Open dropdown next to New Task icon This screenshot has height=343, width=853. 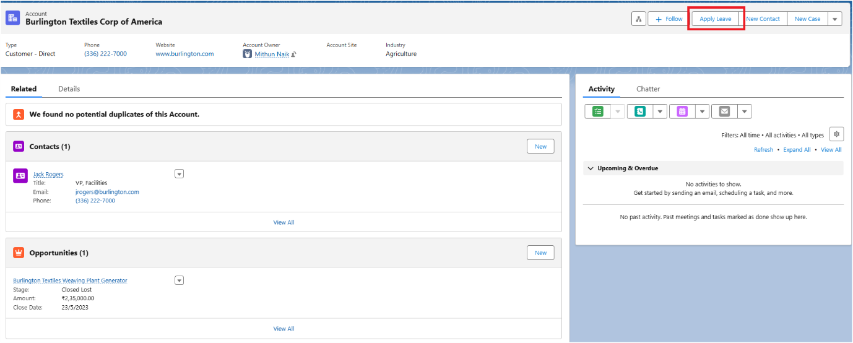pyautogui.click(x=618, y=111)
